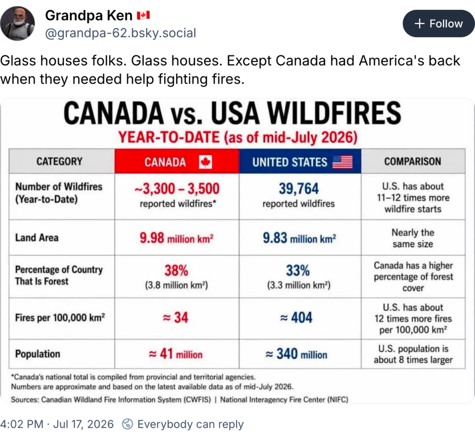
Task: Open Grandpa Ken's profile avatar
Action: pyautogui.click(x=18, y=24)
